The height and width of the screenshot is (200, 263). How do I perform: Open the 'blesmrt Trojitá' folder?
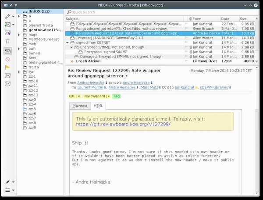(40, 25)
